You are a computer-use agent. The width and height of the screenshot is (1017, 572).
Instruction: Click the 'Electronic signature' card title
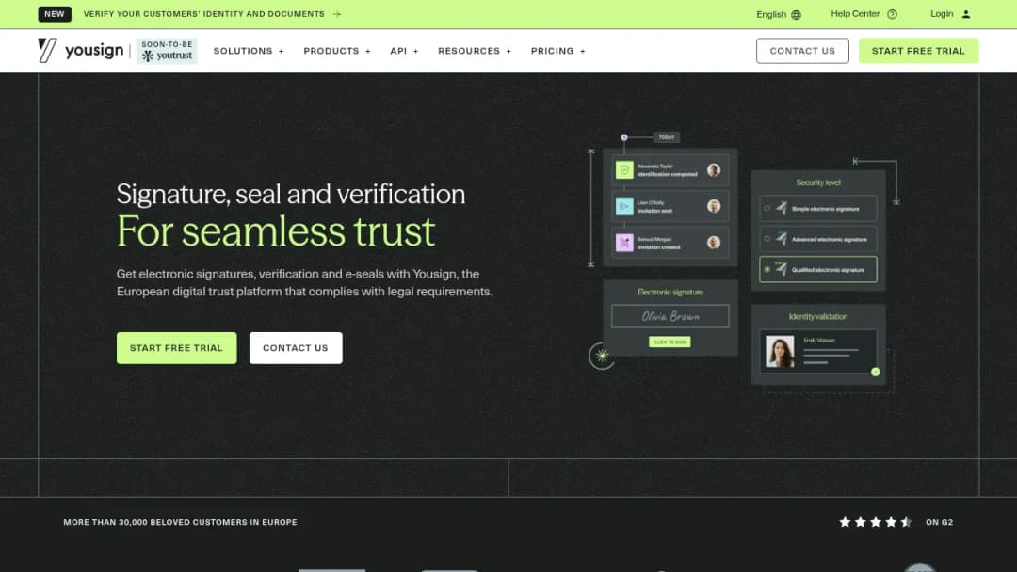point(670,293)
